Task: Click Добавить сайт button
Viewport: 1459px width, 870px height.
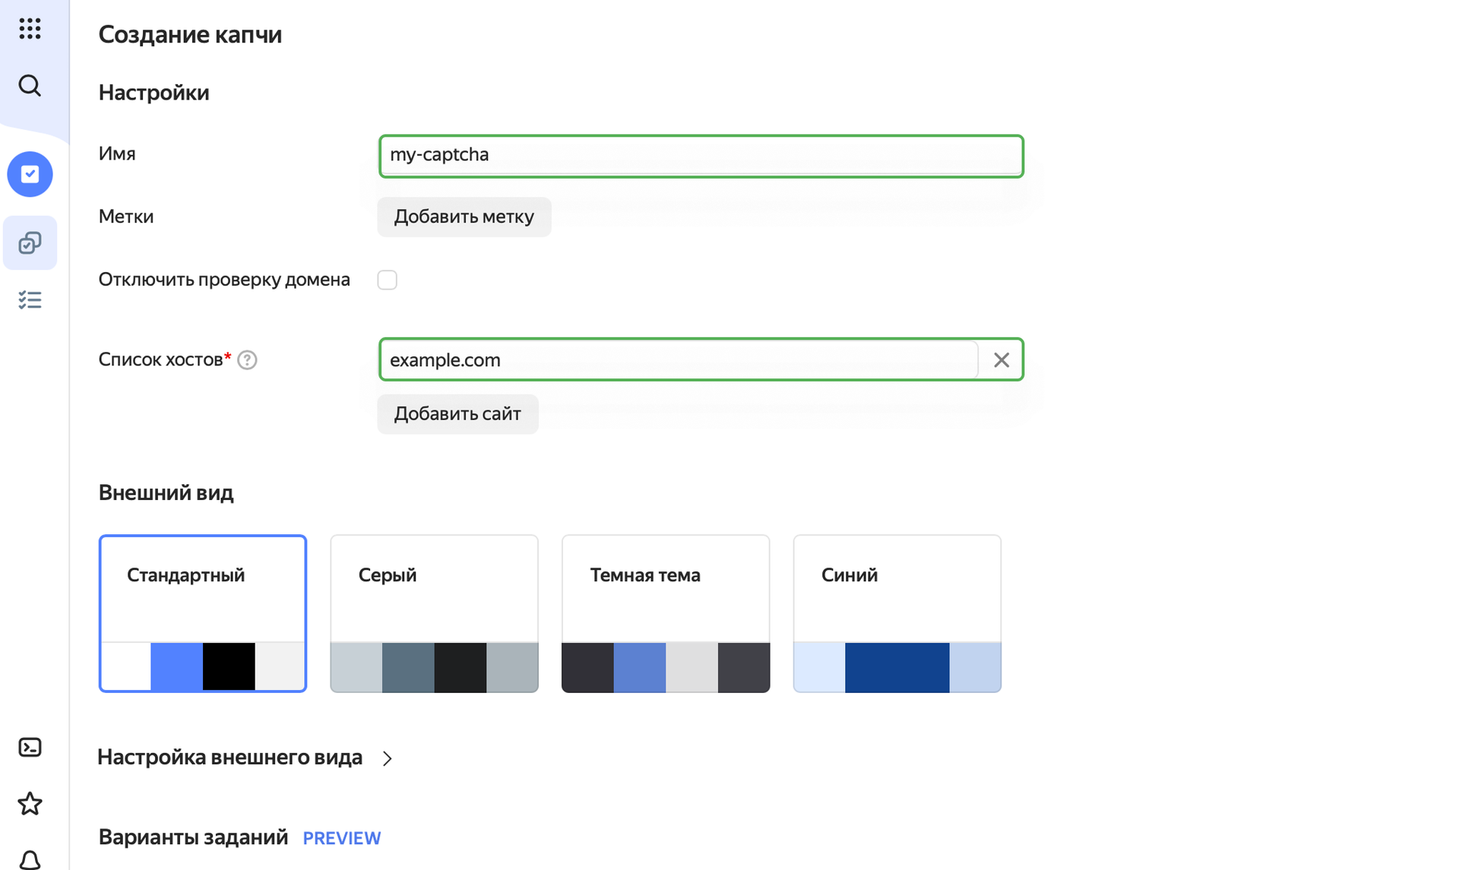Action: pos(457,414)
